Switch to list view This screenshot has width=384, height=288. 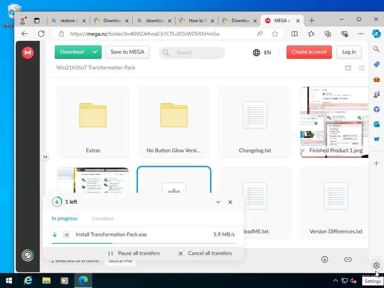[361, 68]
